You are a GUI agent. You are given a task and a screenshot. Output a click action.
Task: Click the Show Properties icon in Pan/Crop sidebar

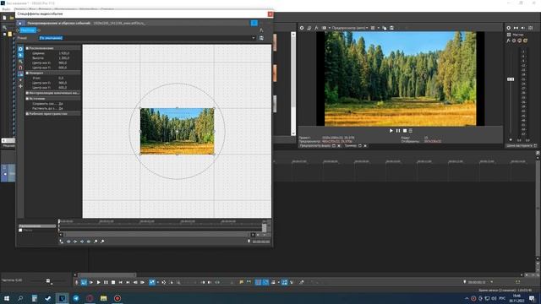(x=20, y=49)
